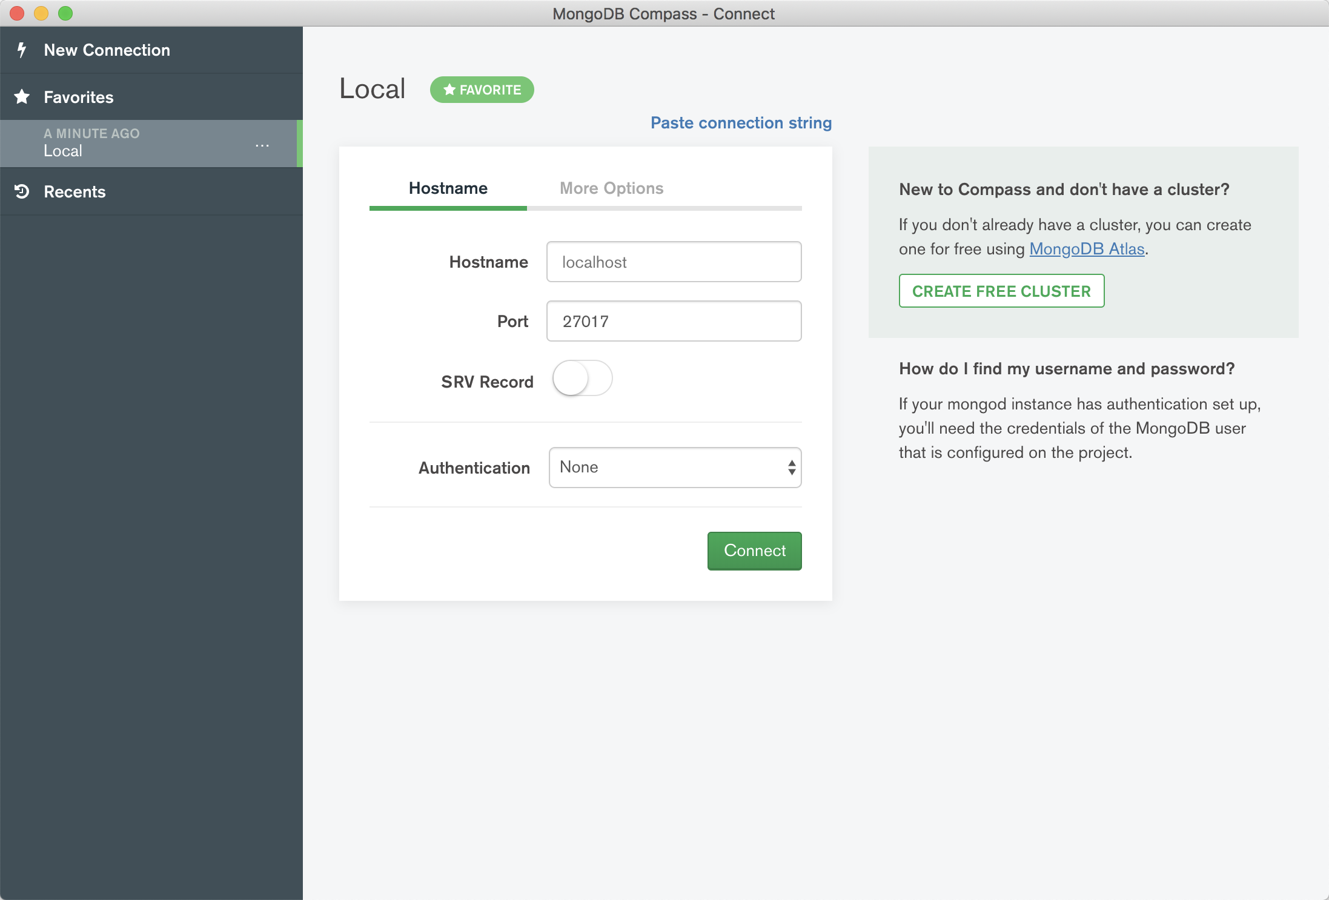Click the star in the FAVORITE badge
Screen dimensions: 1329x900
(449, 90)
